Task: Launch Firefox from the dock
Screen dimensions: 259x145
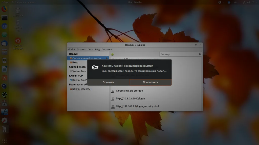Action: tap(5, 9)
